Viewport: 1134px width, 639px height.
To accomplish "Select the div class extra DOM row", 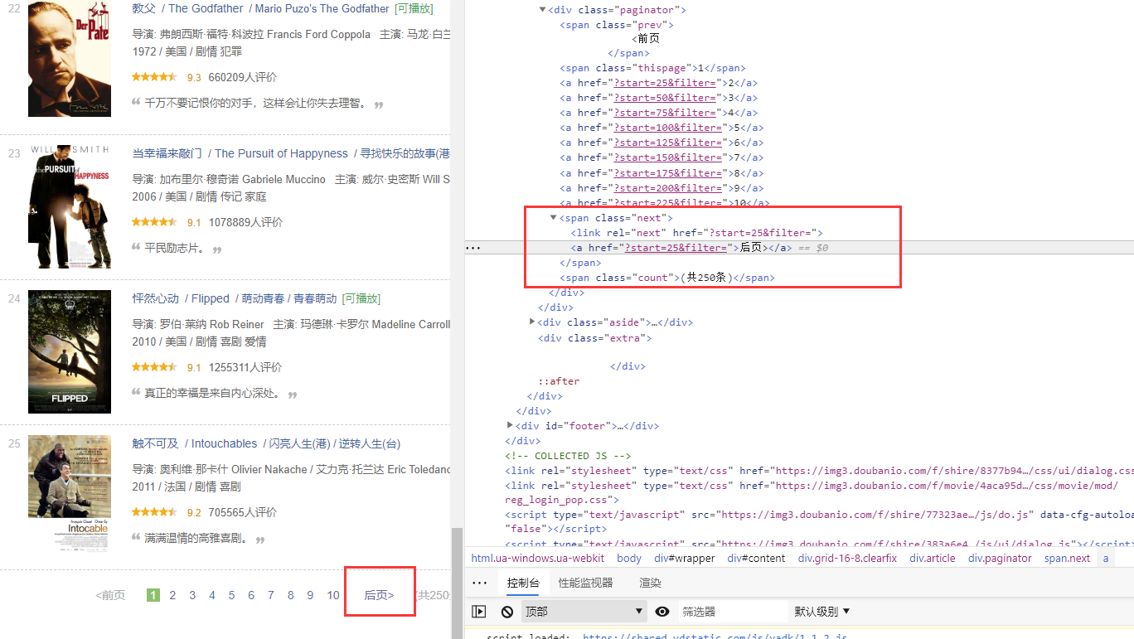I will 594,338.
